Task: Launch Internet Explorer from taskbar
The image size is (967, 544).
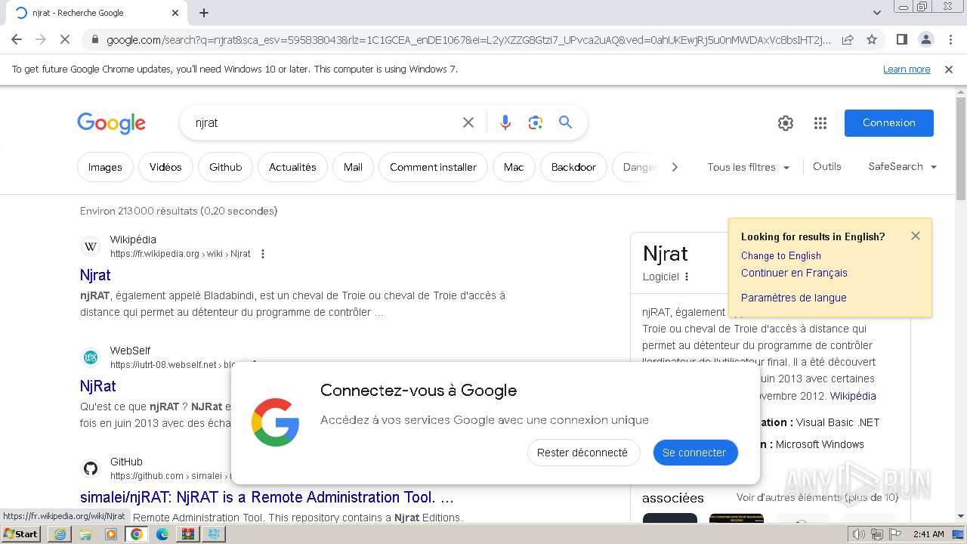Action: 60,534
